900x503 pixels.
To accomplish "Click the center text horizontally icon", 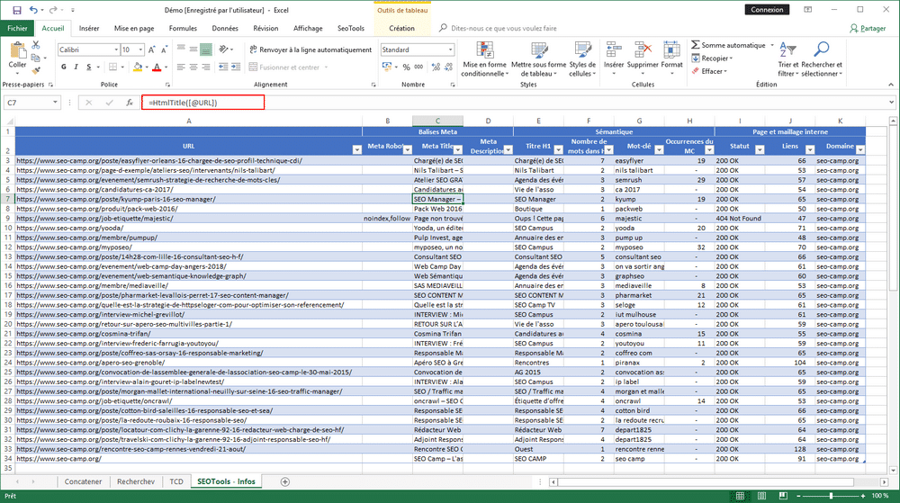I will (193, 67).
